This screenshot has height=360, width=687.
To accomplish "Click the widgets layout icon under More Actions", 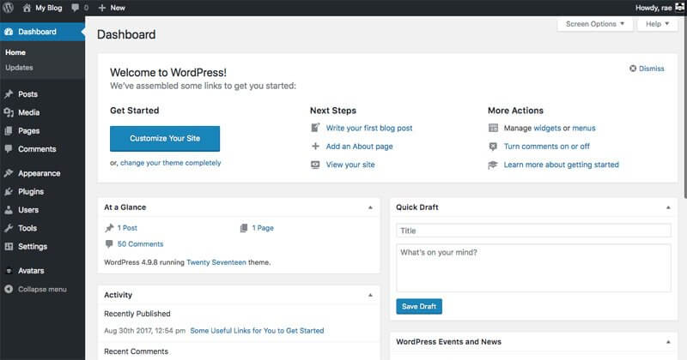I will 493,128.
